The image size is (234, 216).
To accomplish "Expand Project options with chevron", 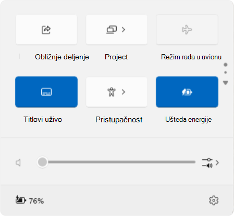I will click(x=124, y=30).
